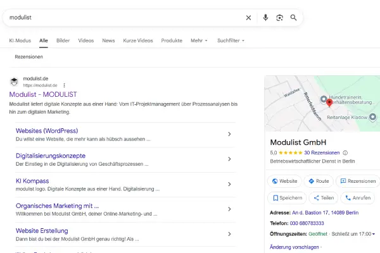Switch to the Bilder tab
Viewport: 380px width, 253px height.
63,40
